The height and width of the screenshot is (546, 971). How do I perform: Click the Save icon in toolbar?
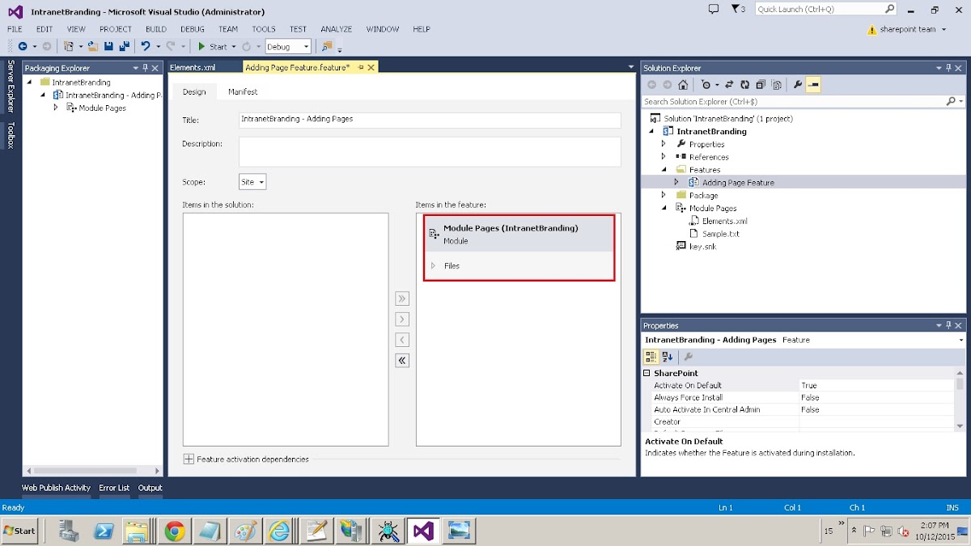click(x=108, y=47)
